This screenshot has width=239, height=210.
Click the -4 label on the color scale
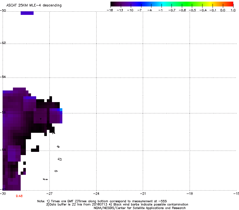pos(150,10)
